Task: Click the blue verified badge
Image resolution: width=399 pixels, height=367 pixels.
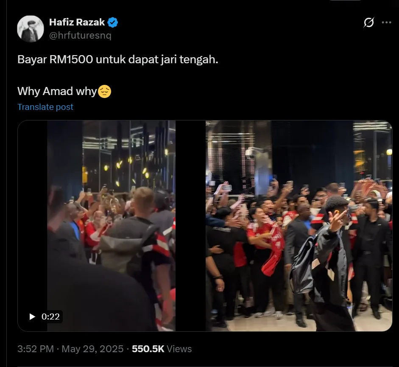Action: coord(113,23)
